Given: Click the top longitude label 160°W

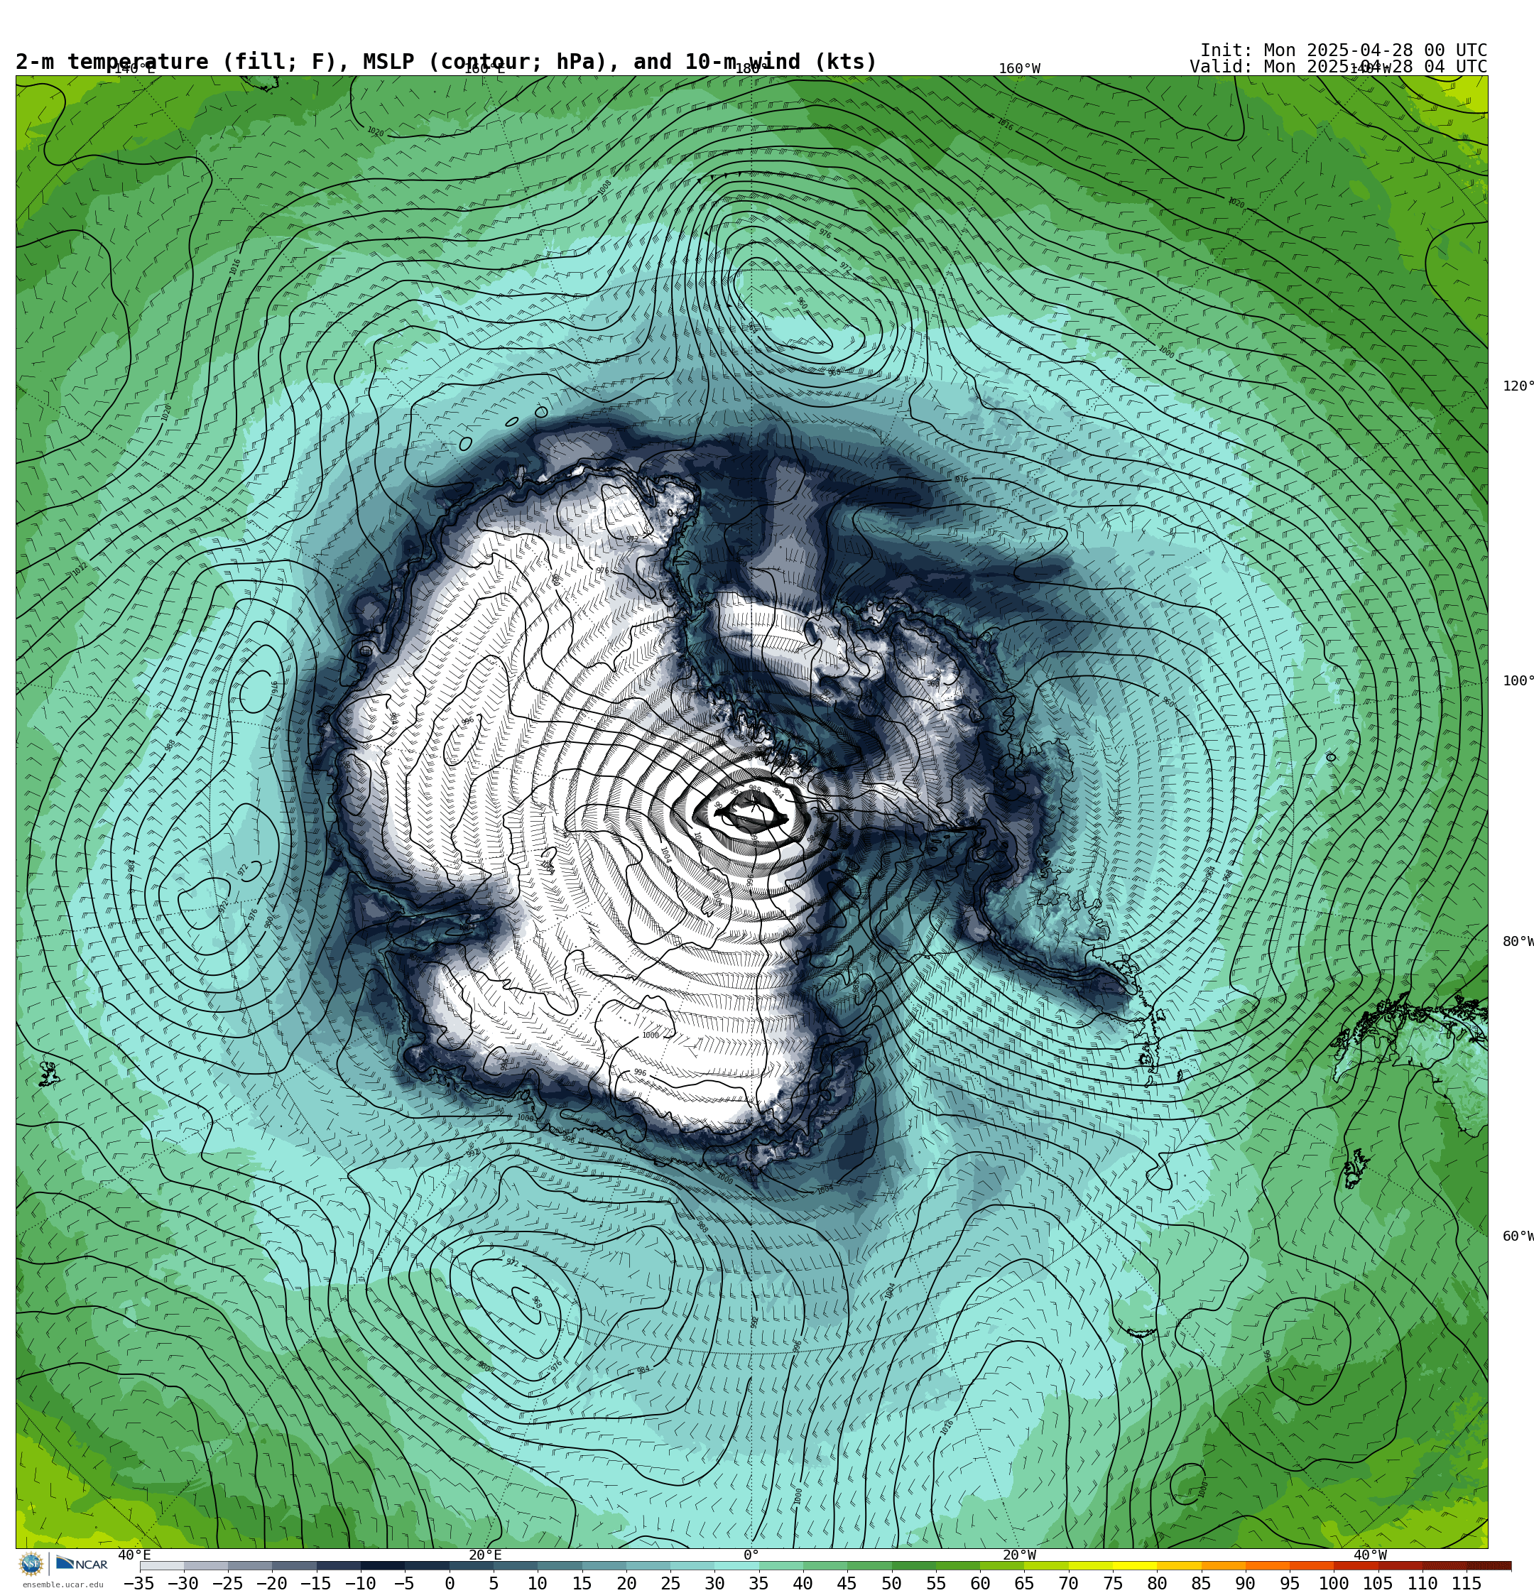Looking at the screenshot, I should tap(1019, 68).
